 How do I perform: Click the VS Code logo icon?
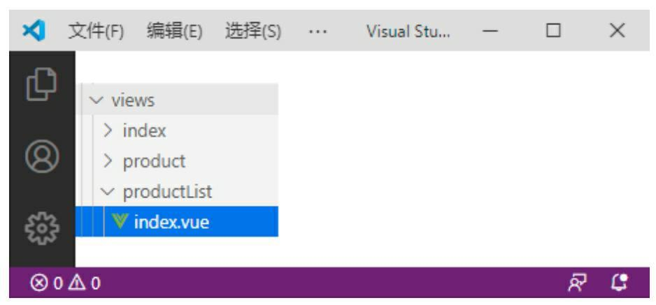click(34, 31)
